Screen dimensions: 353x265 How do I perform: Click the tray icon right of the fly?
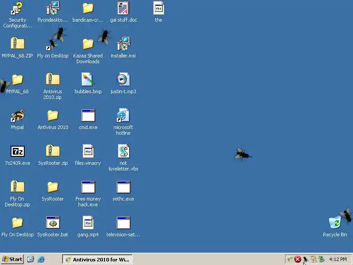[x=313, y=259]
